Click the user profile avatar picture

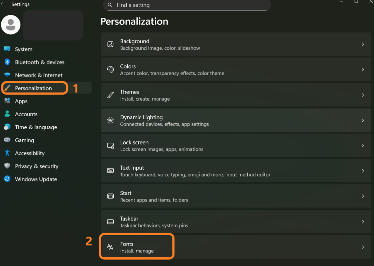click(11, 25)
